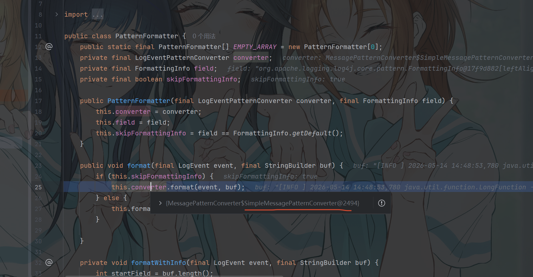This screenshot has width=533, height=277.
Task: Click the 'startField' variable on line 33
Action: [x=131, y=273]
